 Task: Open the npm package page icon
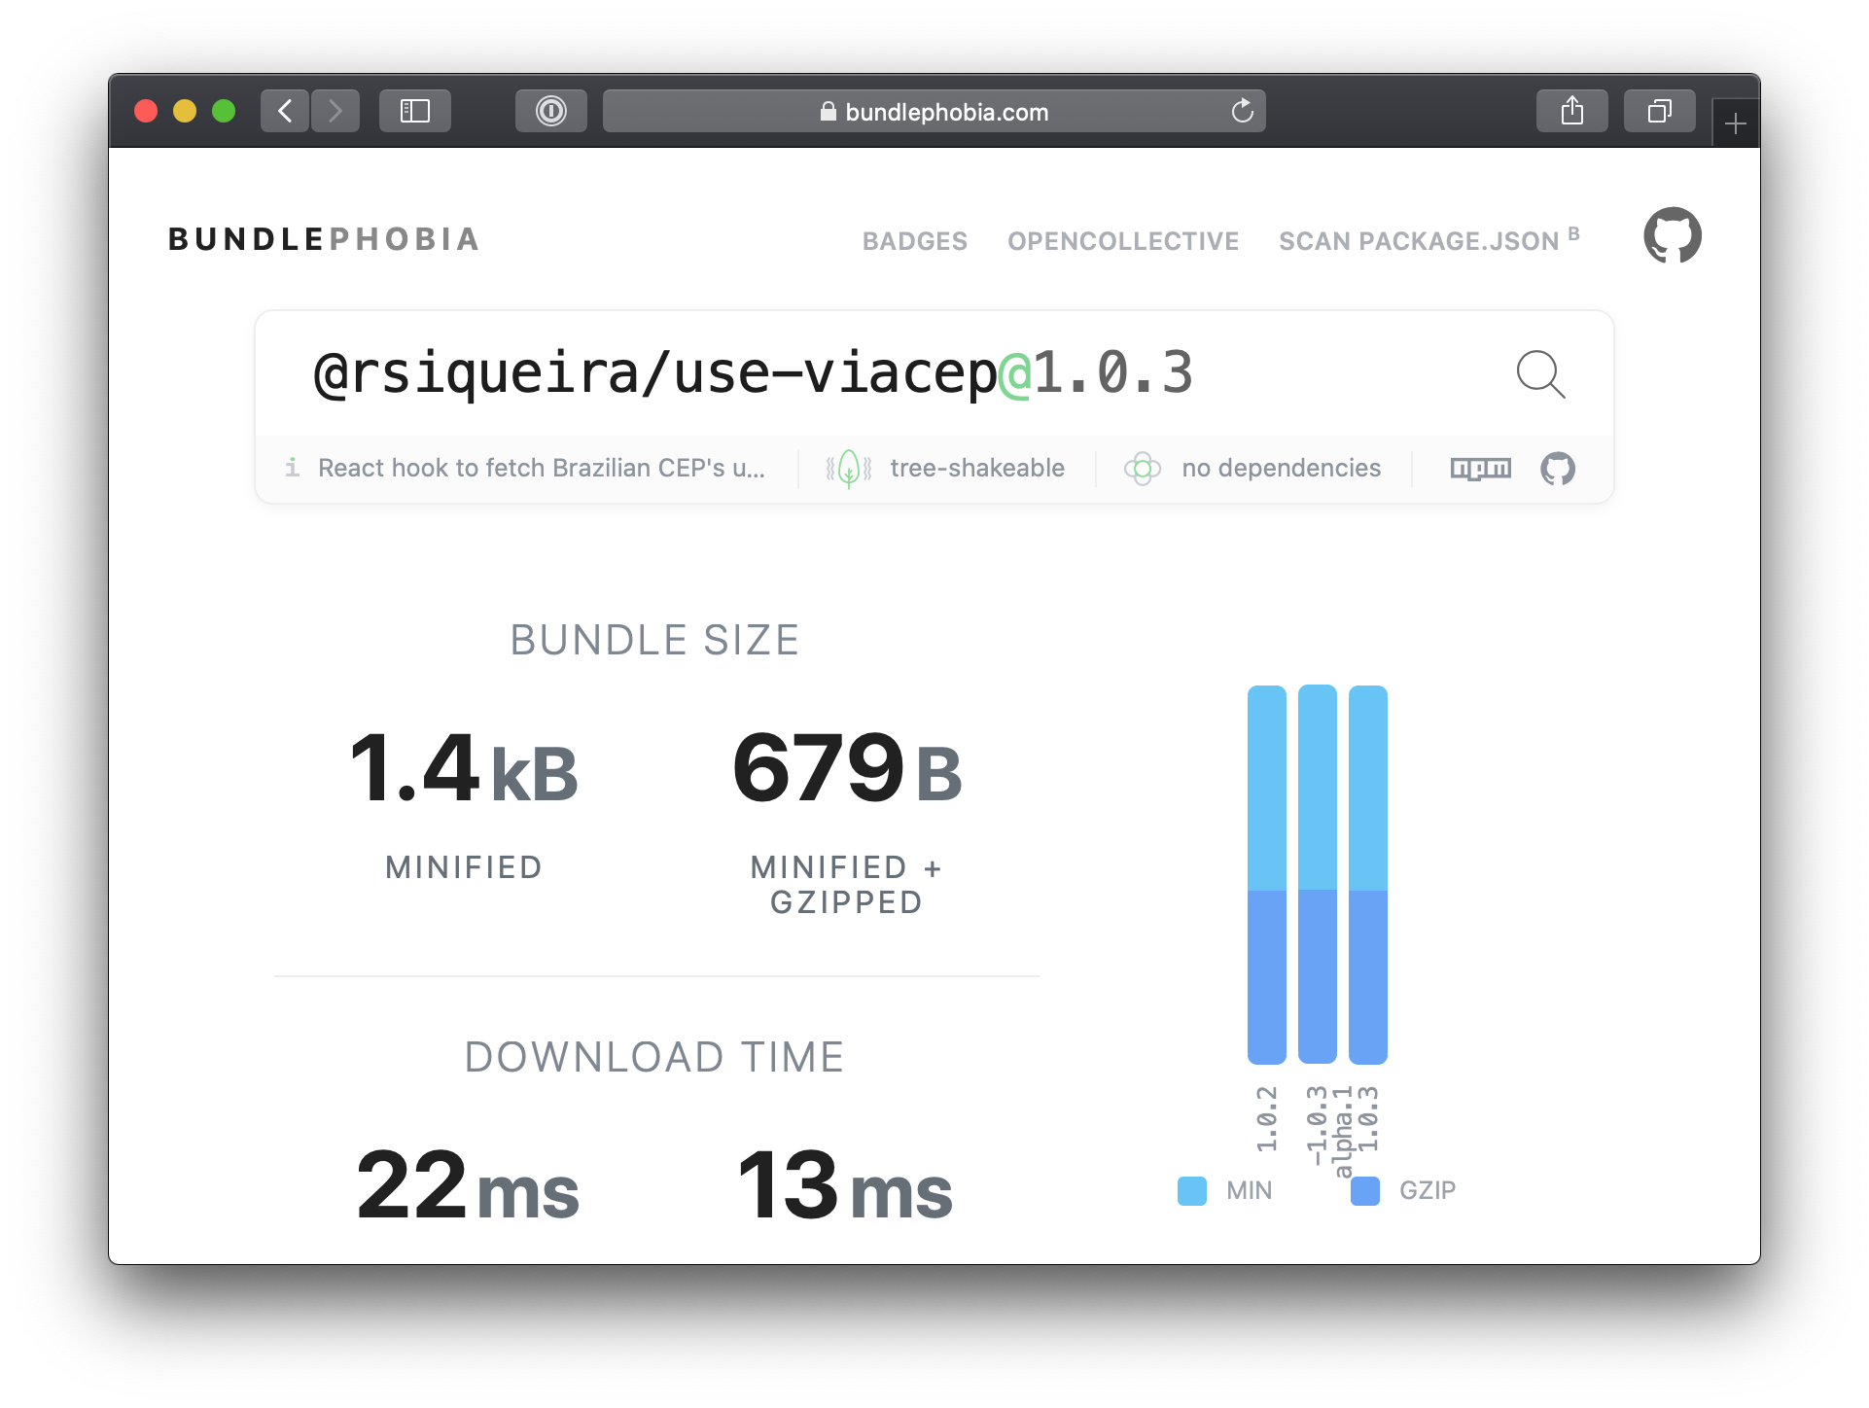coord(1481,469)
